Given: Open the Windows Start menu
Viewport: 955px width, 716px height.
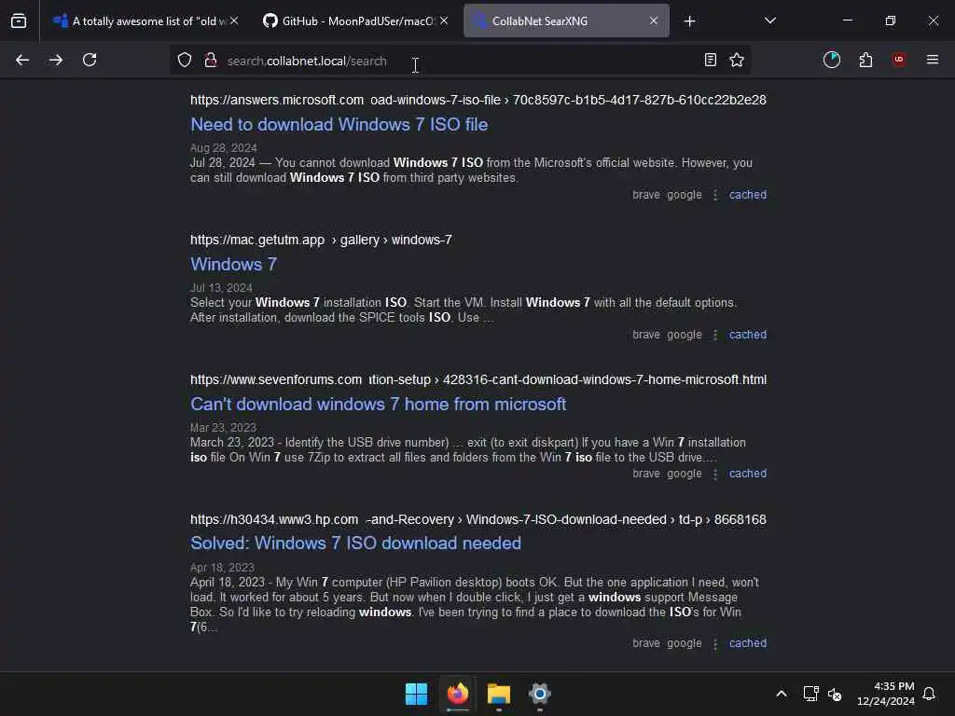Looking at the screenshot, I should coord(417,694).
